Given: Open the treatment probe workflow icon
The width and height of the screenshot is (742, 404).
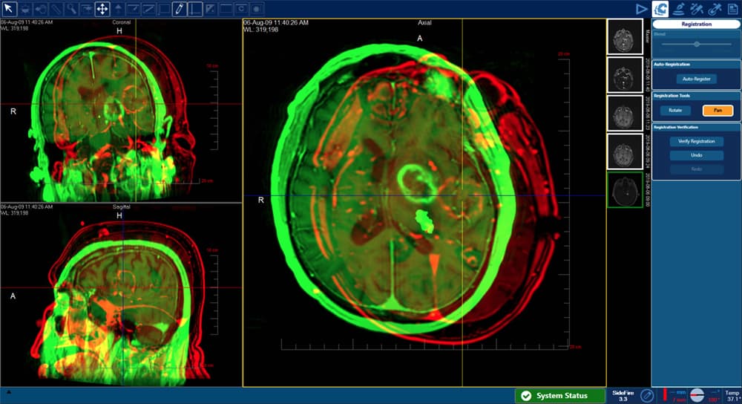Looking at the screenshot, I should [x=715, y=8].
